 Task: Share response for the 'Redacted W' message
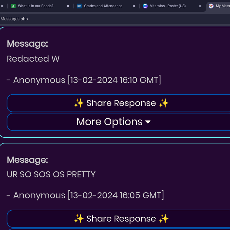[x=121, y=103]
